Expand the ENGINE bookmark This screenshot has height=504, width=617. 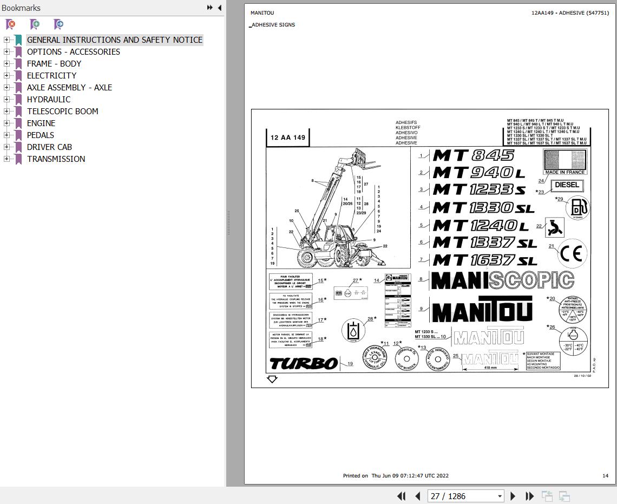click(x=6, y=123)
